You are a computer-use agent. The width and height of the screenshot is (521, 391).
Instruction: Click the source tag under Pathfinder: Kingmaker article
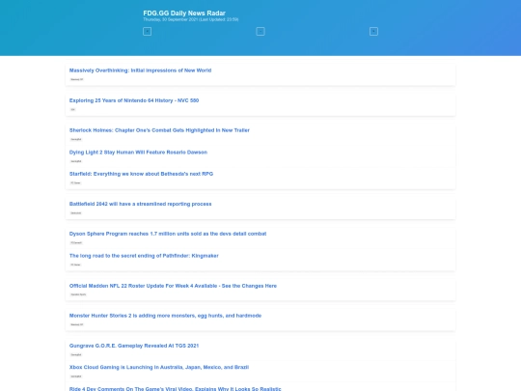click(75, 265)
